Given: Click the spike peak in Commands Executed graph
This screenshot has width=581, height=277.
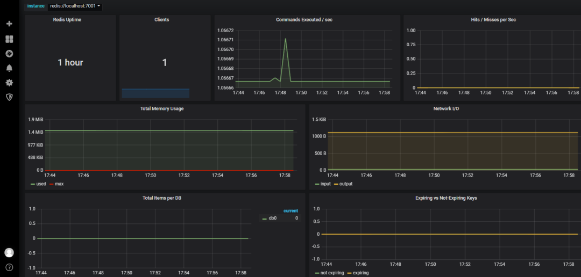Looking at the screenshot, I should pyautogui.click(x=285, y=39).
